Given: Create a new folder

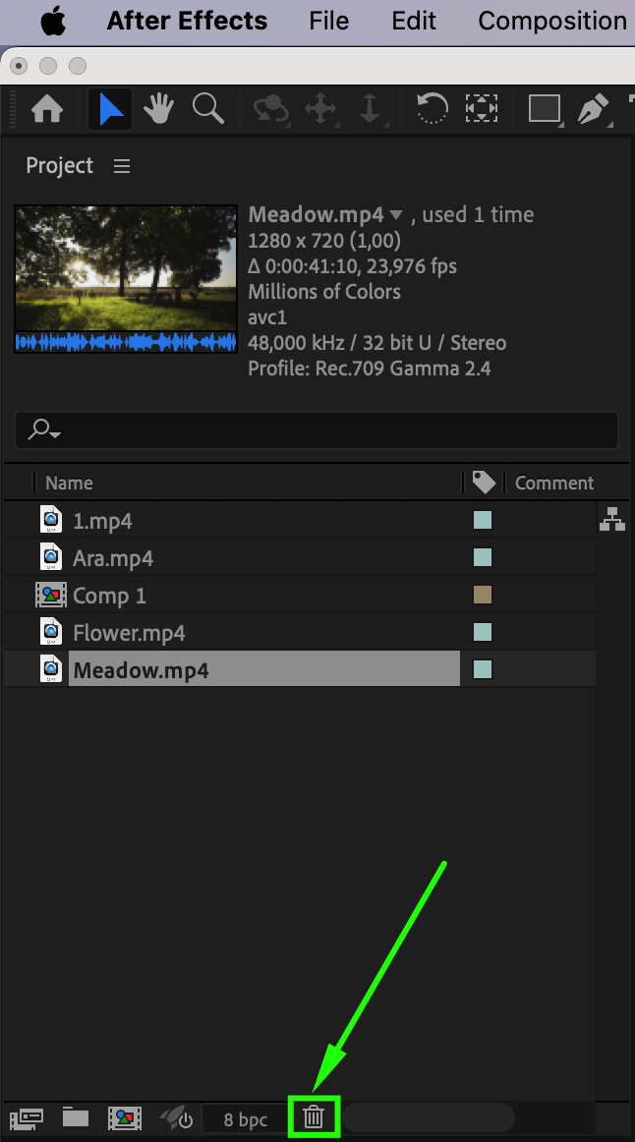Looking at the screenshot, I should [x=75, y=1117].
